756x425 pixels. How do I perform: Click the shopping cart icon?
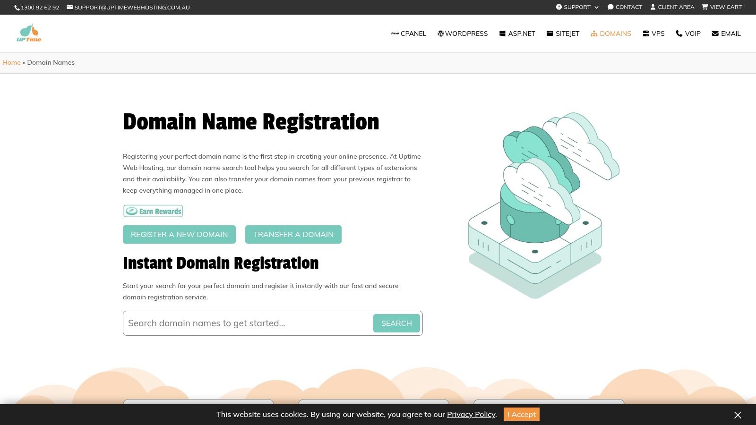(x=704, y=7)
